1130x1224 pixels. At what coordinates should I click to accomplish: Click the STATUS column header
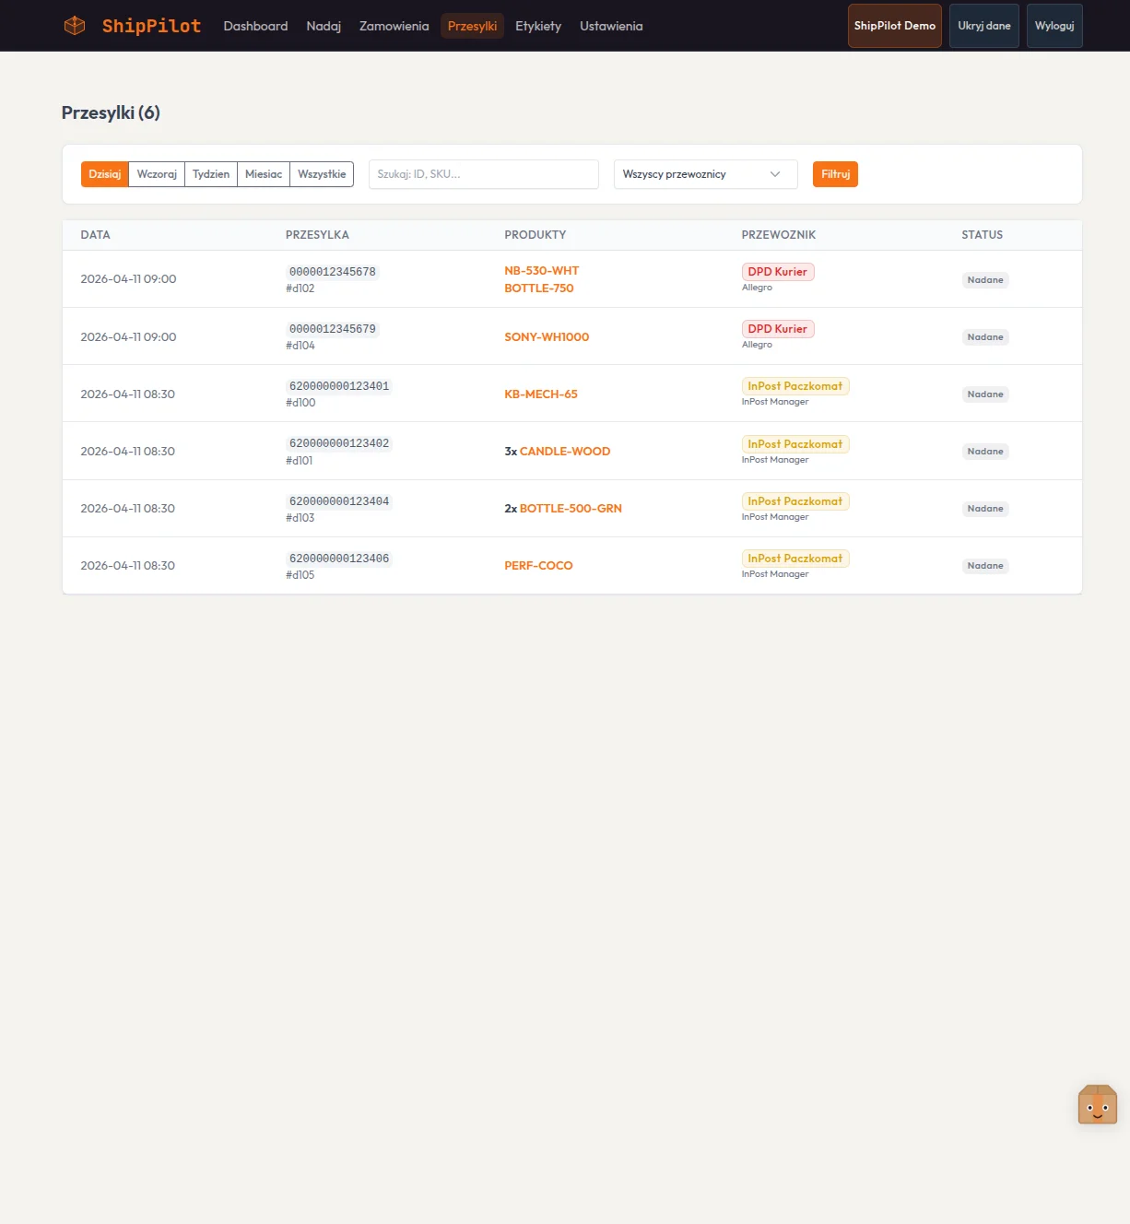click(x=983, y=235)
